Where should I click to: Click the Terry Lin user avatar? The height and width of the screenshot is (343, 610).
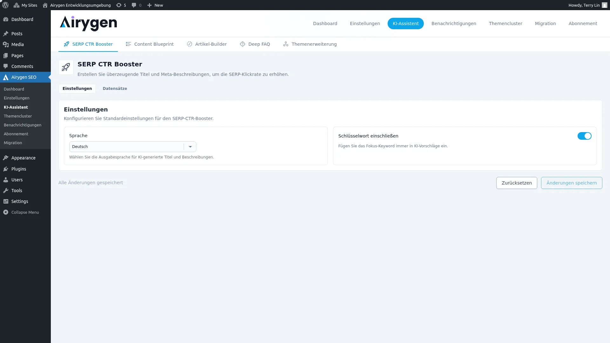[605, 5]
